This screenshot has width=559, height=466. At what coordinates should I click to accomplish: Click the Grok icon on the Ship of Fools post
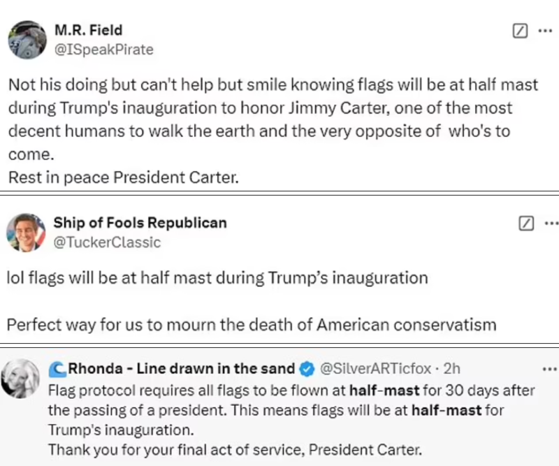pyautogui.click(x=527, y=224)
